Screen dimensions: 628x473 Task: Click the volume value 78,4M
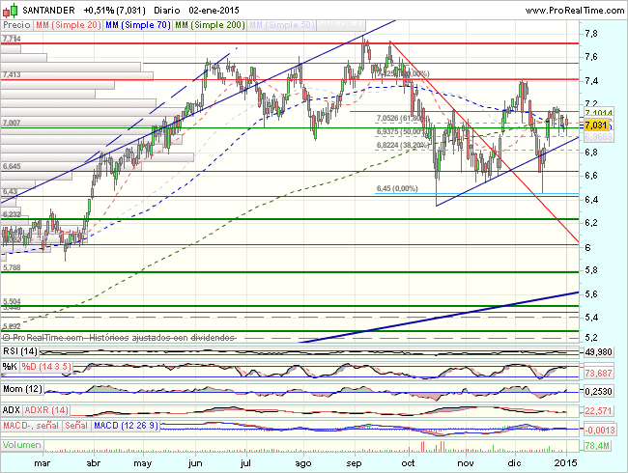[597, 445]
